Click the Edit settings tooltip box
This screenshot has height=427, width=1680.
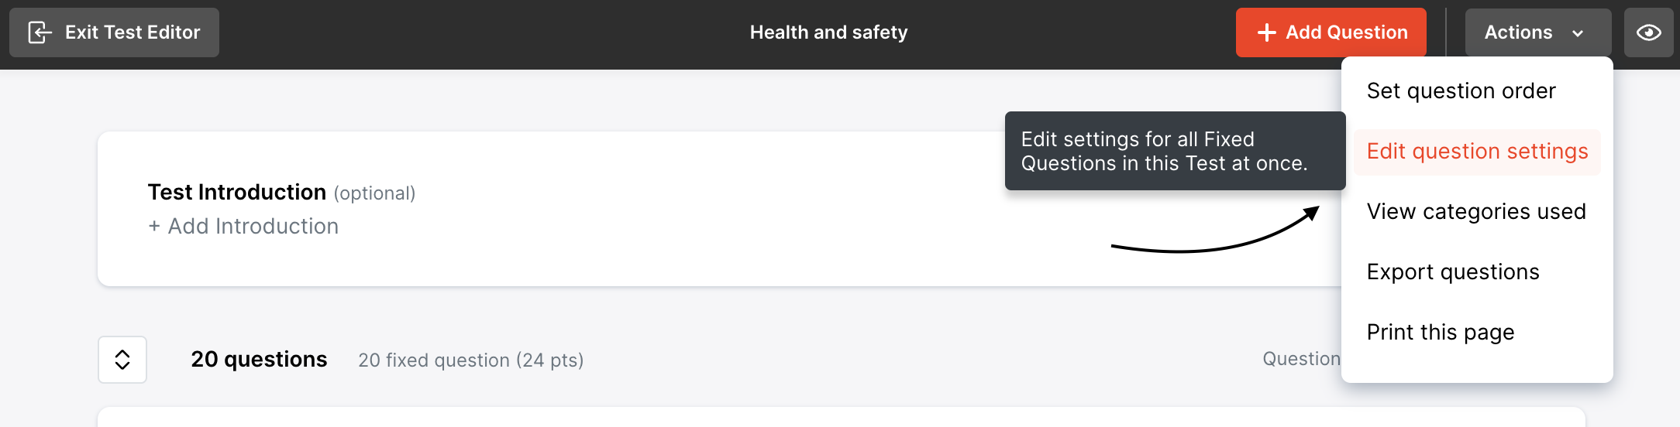pos(1174,151)
